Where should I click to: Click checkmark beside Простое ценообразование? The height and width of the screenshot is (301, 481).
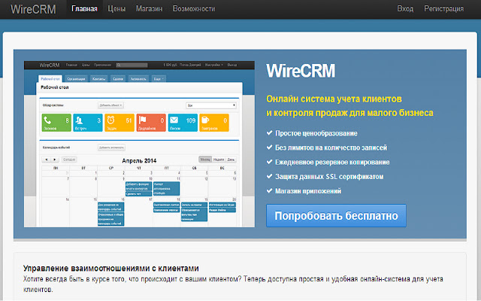[x=270, y=133]
